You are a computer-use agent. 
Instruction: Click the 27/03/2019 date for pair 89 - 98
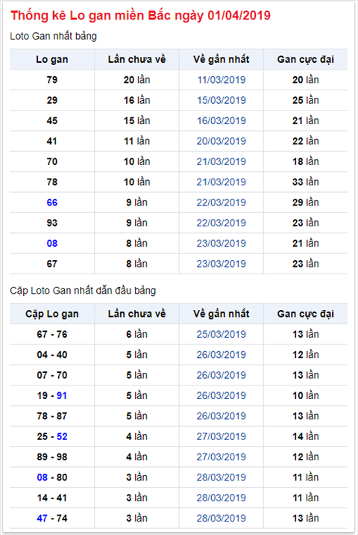click(222, 457)
